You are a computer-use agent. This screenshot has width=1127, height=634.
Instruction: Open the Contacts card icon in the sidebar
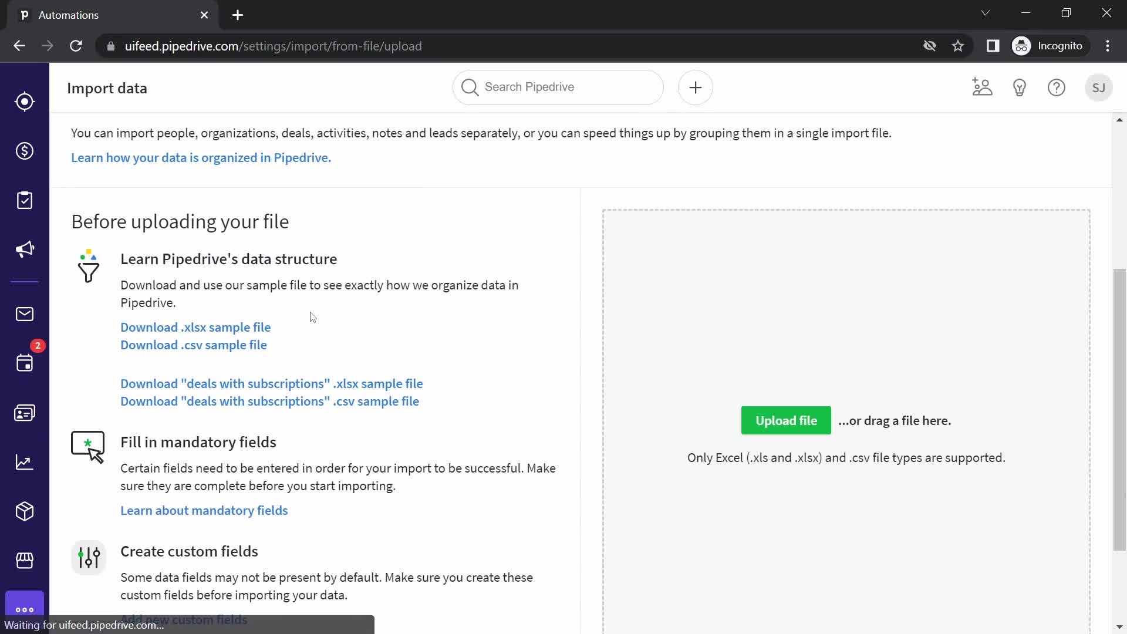25,413
